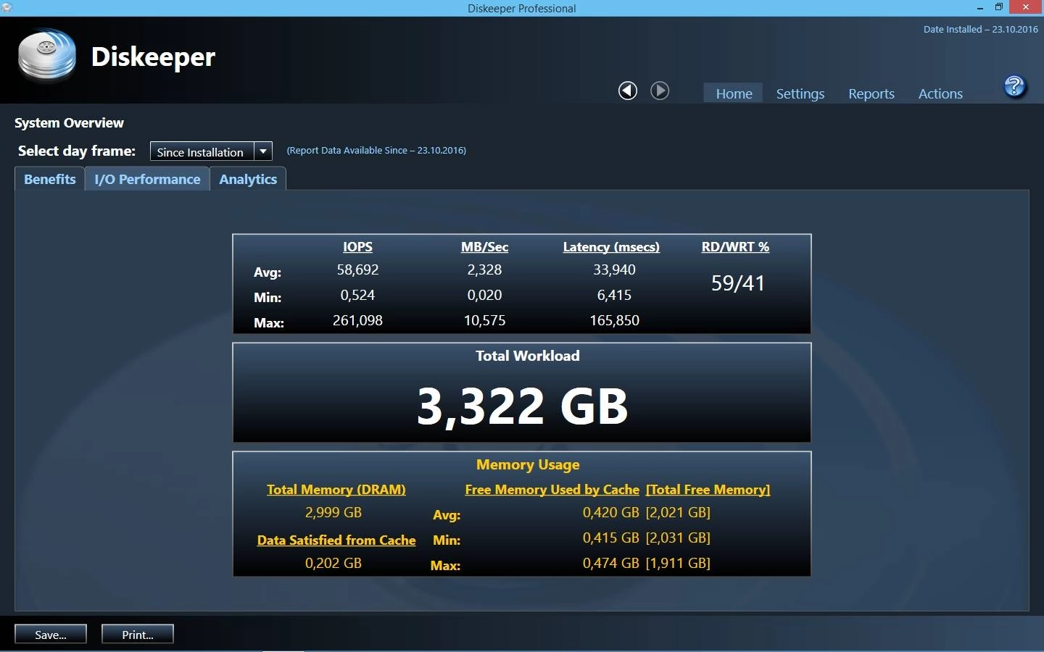
Task: Click the 3,322 GB total workload figure
Action: [522, 406]
